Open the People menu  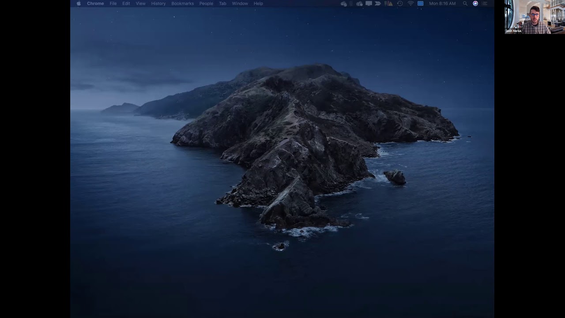tap(206, 4)
